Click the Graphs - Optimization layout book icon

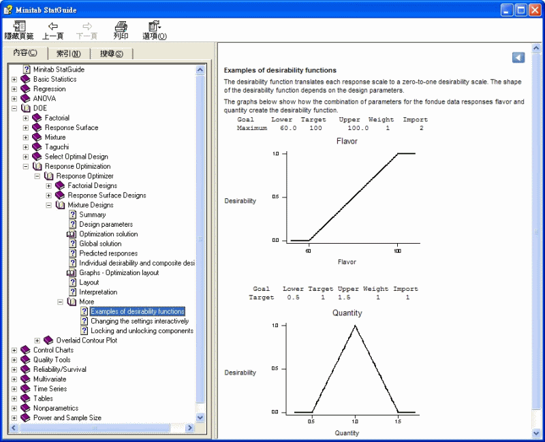[72, 273]
